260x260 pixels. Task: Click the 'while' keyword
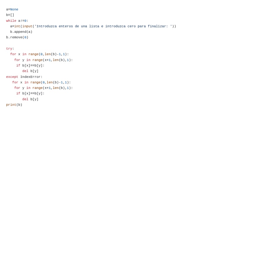point(11,21)
